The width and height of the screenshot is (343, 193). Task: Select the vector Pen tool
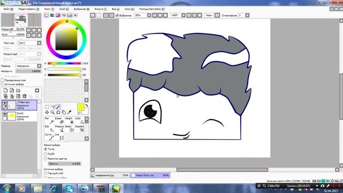click(49, 121)
